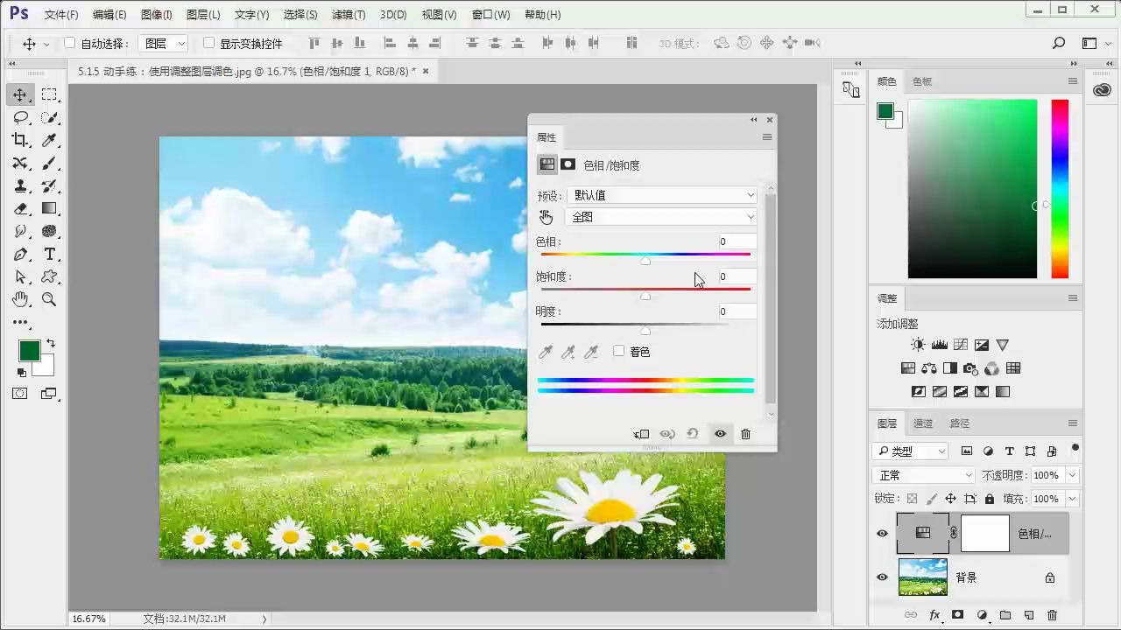Add a Brightness/Contrast adjustment layer
This screenshot has height=630, width=1121.
coord(917,344)
